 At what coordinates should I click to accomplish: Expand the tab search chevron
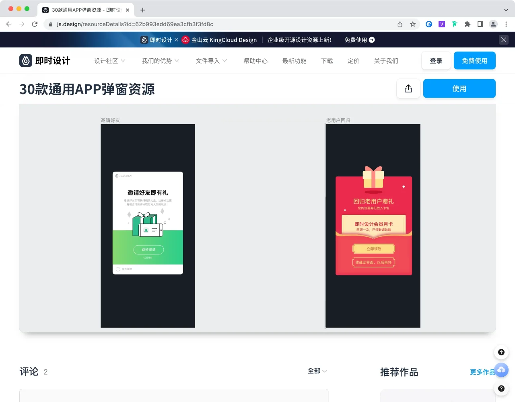click(506, 10)
